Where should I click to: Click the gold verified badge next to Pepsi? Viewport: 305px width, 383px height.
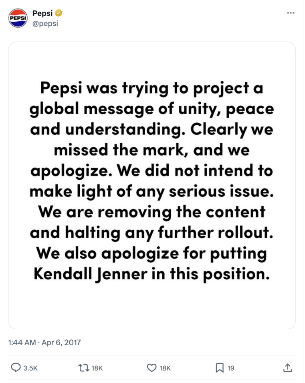point(57,12)
